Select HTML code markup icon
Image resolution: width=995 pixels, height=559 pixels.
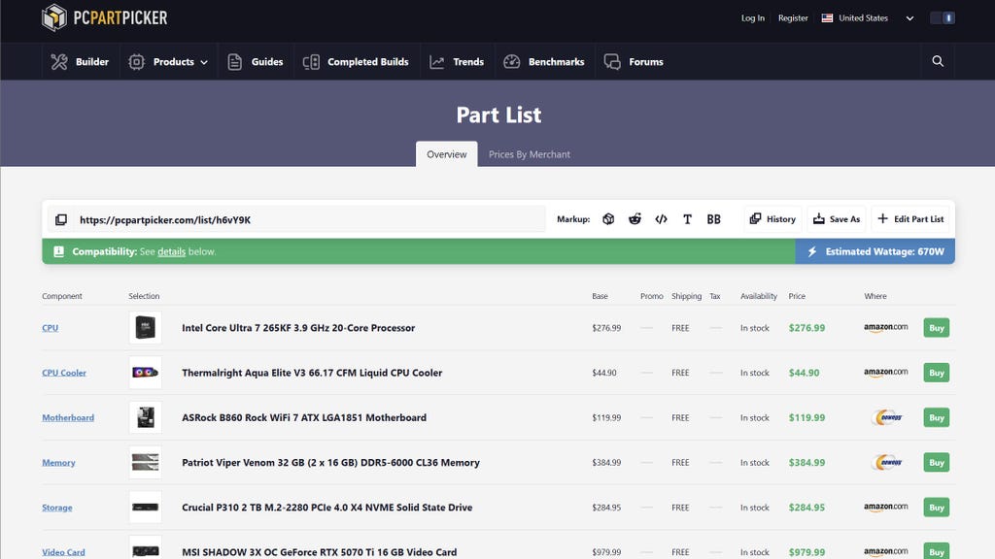[x=661, y=218]
